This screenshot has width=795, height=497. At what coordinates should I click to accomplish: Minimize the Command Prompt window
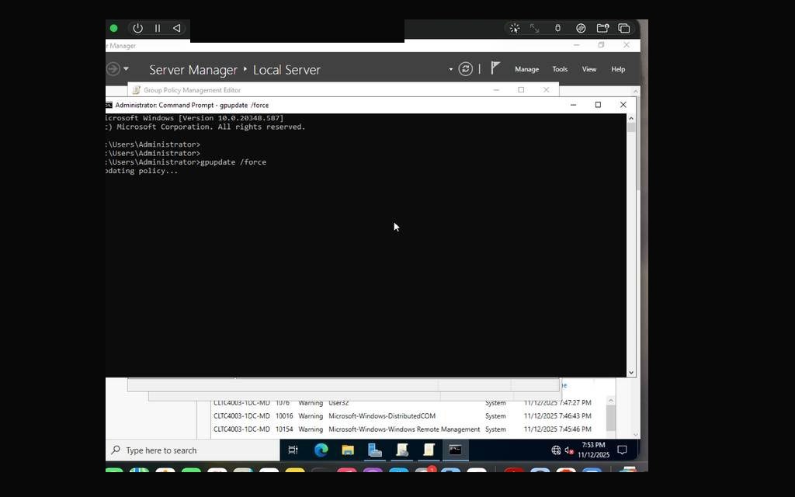574,105
